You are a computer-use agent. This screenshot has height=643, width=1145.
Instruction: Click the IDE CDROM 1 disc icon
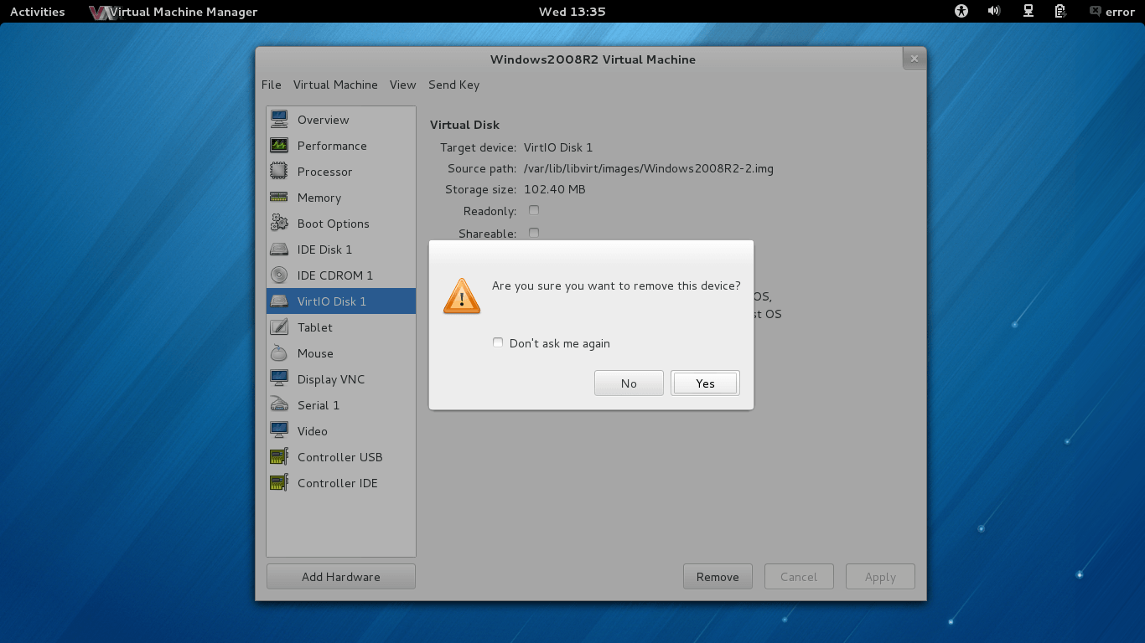point(279,275)
